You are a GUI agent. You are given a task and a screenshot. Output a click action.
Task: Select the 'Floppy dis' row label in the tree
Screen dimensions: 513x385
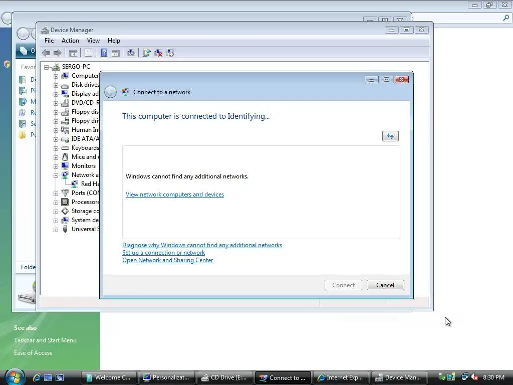[85, 112]
